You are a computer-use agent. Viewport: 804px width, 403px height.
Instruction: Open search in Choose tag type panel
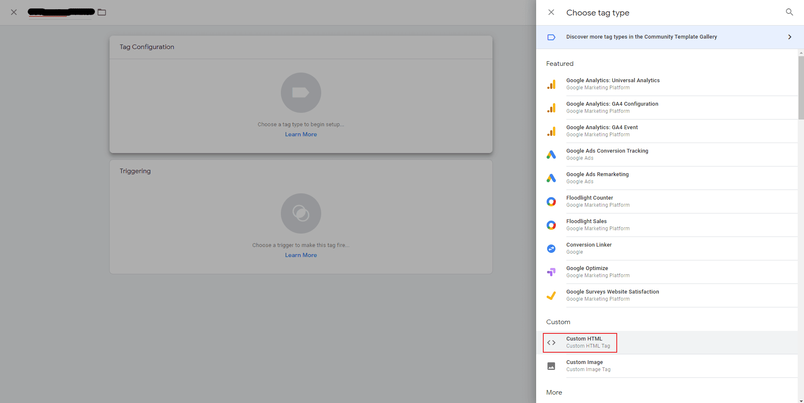[789, 12]
